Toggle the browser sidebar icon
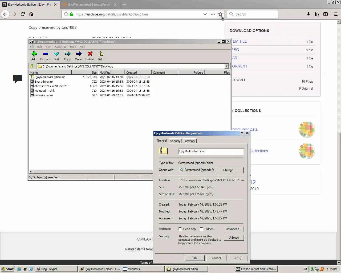Image resolution: width=341 pixels, height=273 pixels. click(326, 14)
